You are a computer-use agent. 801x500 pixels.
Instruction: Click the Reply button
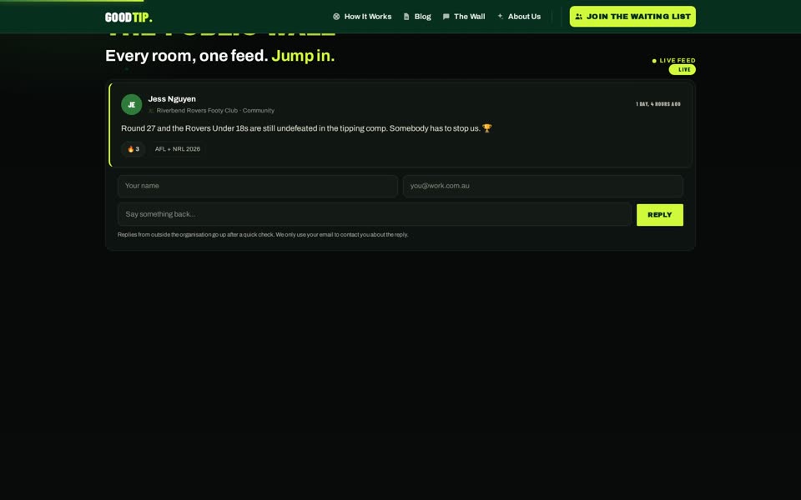[x=659, y=215]
